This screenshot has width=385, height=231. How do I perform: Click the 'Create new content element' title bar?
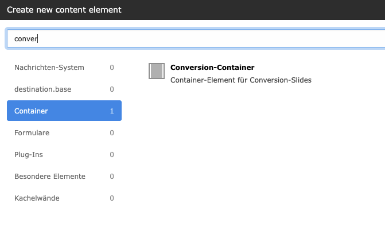coord(193,10)
